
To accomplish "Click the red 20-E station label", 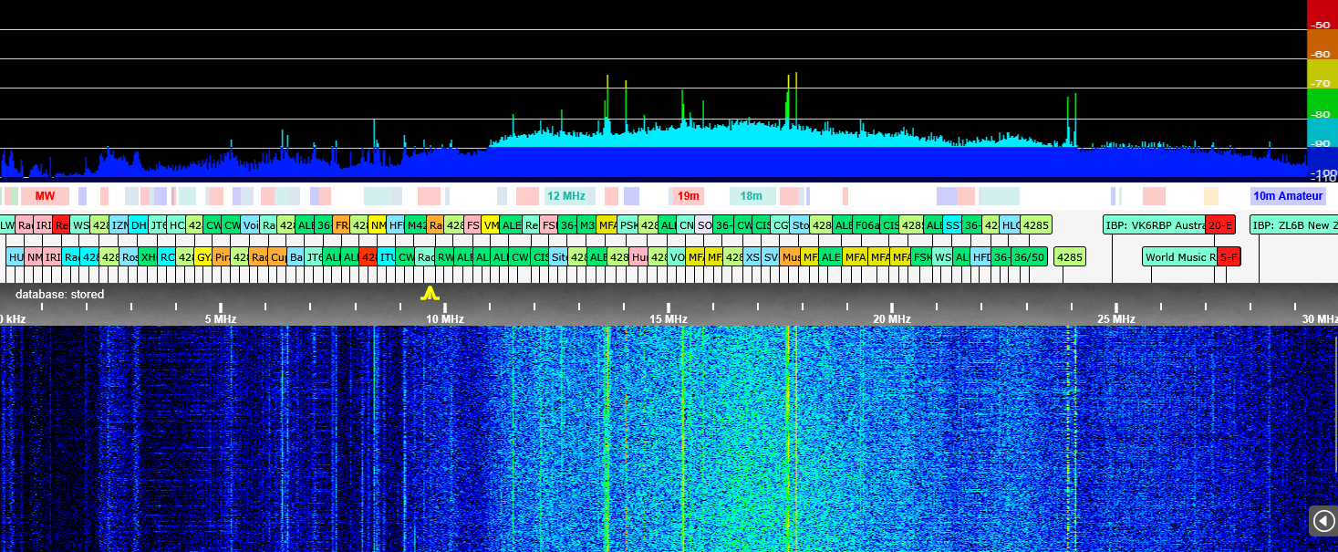I will 1220,225.
